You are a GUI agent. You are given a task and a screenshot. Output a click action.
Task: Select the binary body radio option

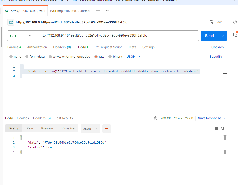pyautogui.click(x=110, y=57)
